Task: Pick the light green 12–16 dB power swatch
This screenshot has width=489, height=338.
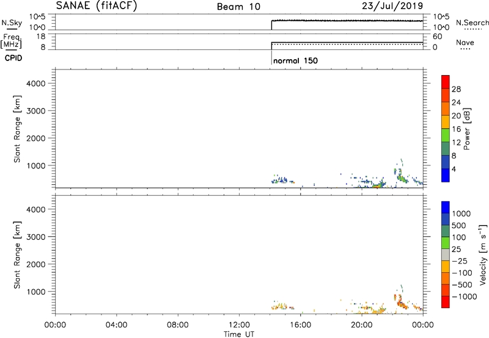Action: pyautogui.click(x=446, y=135)
